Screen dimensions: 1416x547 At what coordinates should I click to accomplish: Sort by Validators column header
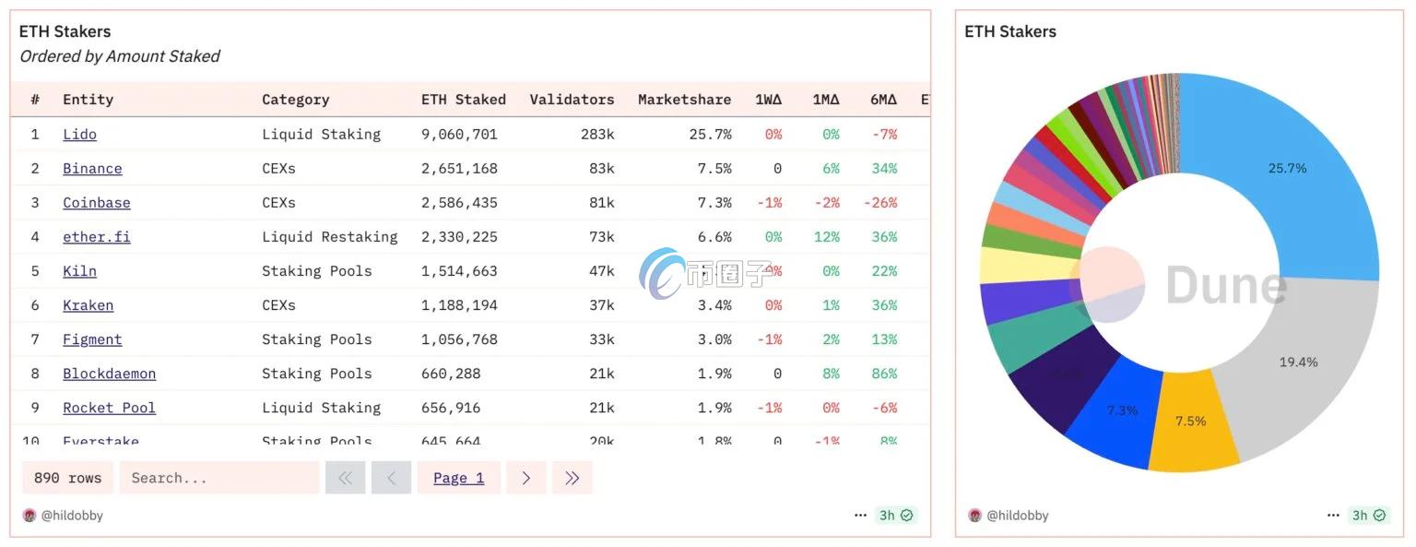572,100
